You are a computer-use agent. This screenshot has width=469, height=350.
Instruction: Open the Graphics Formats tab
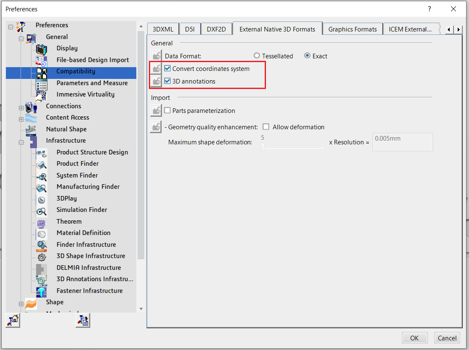click(x=353, y=29)
